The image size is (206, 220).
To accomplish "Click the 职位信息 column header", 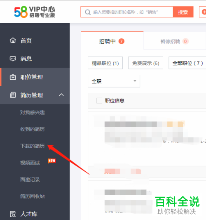I will click(115, 101).
